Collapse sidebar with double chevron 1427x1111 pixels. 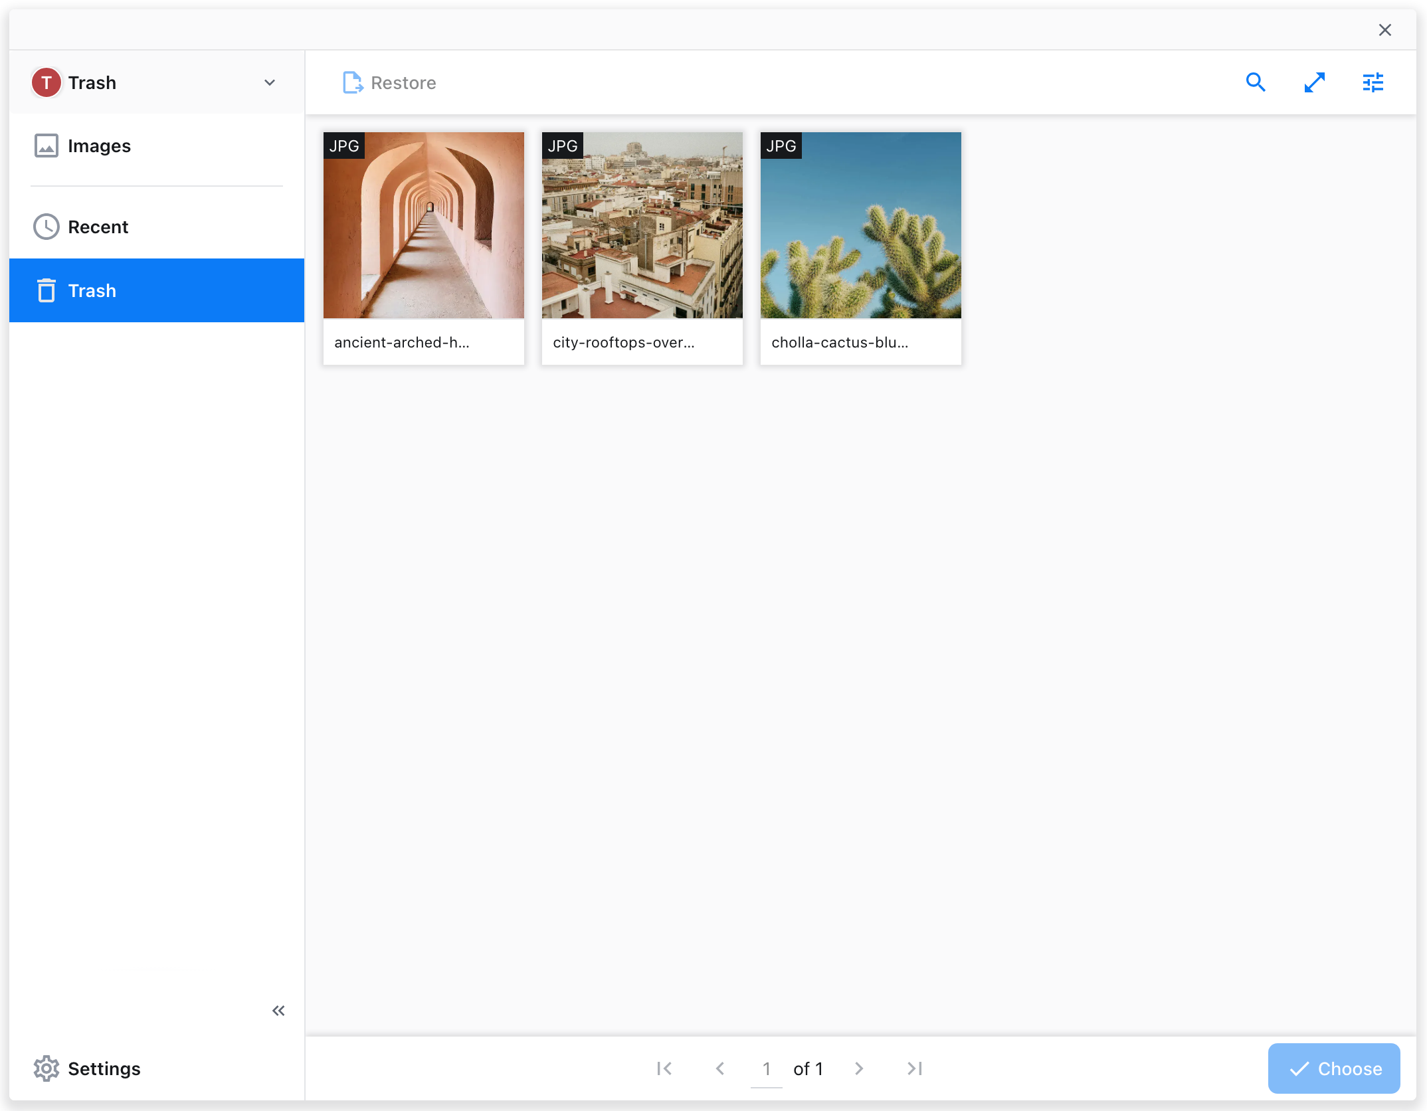click(278, 1011)
